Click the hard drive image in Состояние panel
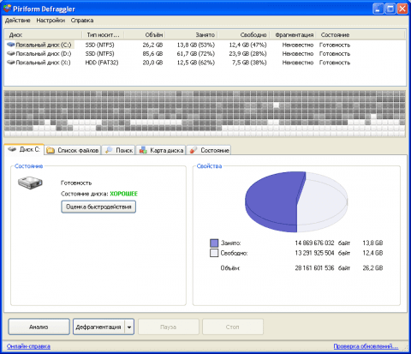The width and height of the screenshot is (411, 354). [30, 183]
